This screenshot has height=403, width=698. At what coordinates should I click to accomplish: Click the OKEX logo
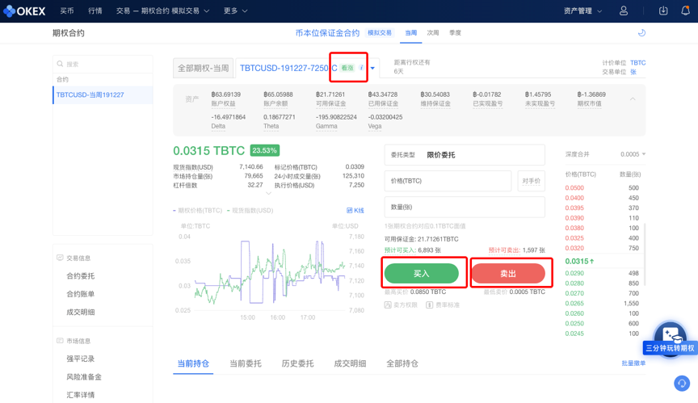pyautogui.click(x=24, y=11)
